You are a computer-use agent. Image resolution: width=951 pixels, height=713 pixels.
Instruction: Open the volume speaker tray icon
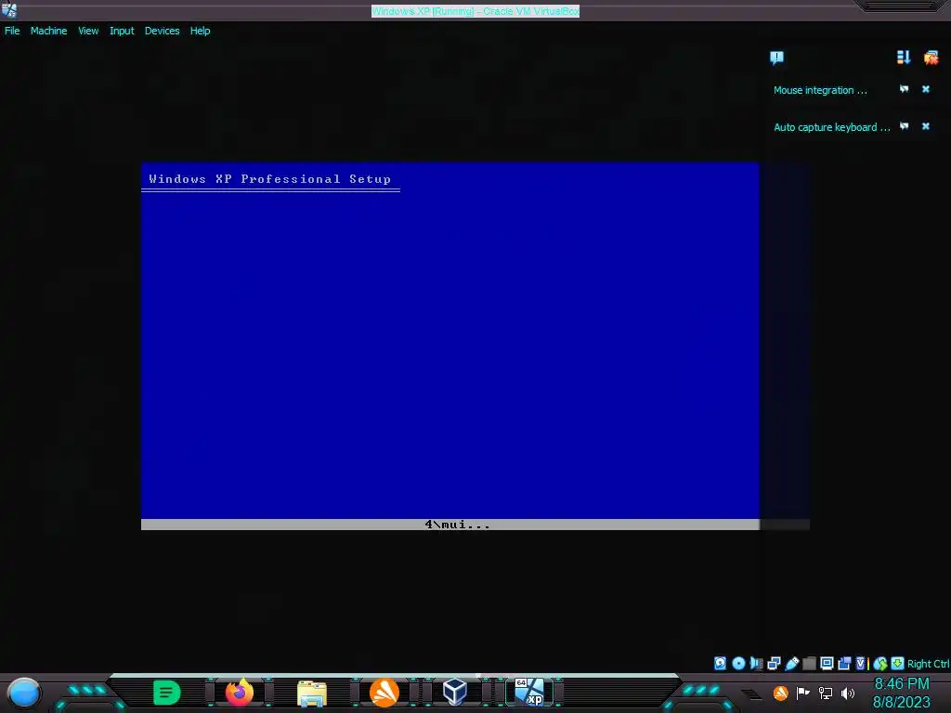click(x=847, y=693)
